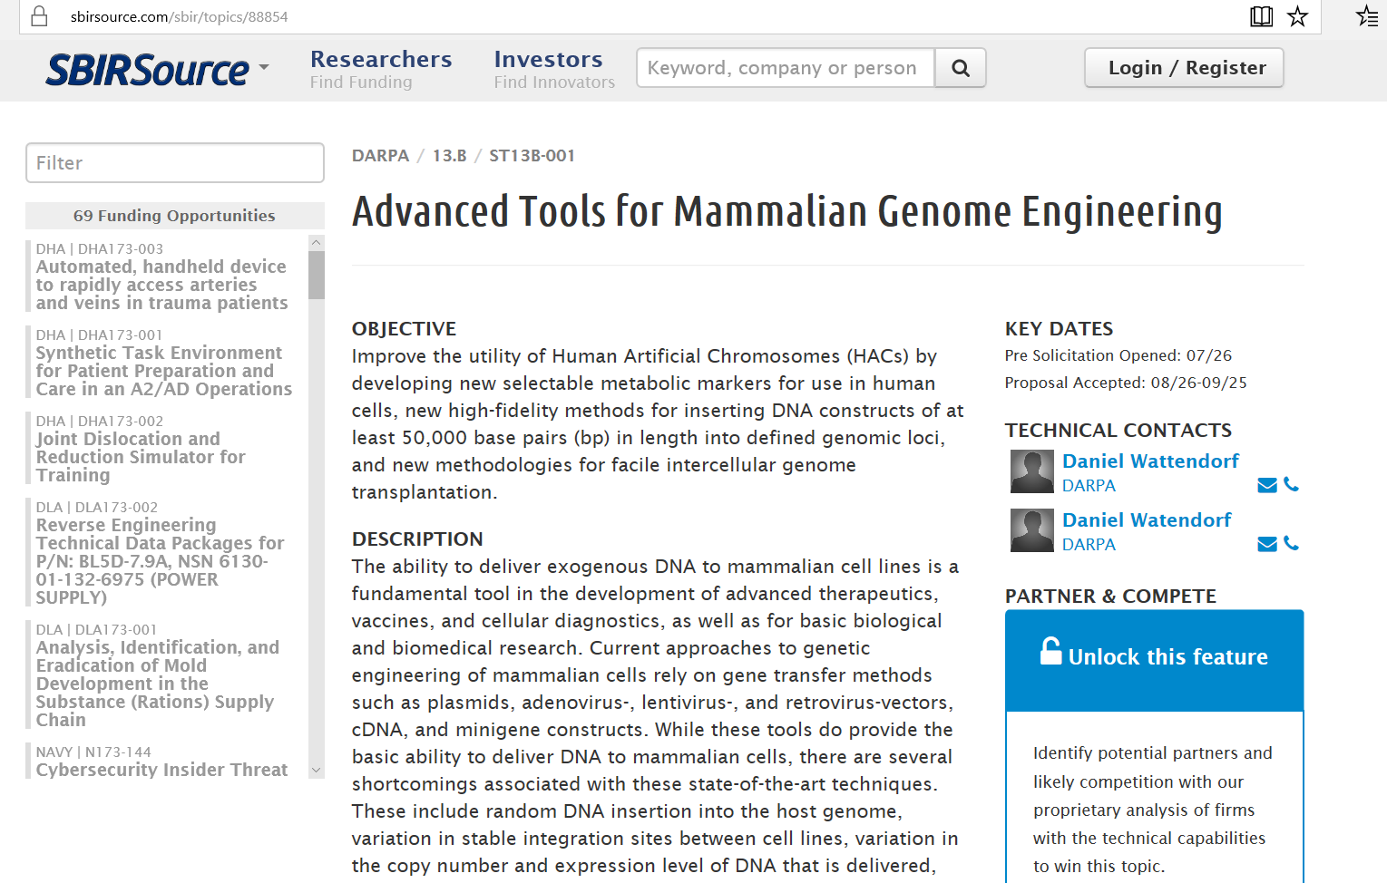Click the Filter input field
This screenshot has width=1387, height=883.
[x=175, y=163]
